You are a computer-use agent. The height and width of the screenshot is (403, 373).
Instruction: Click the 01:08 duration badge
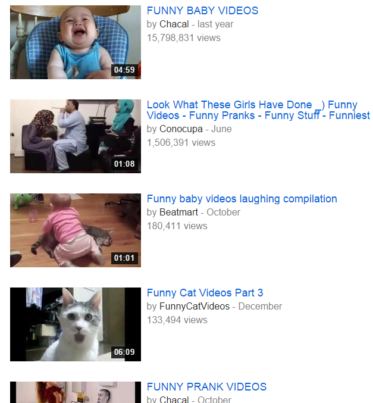(x=124, y=164)
